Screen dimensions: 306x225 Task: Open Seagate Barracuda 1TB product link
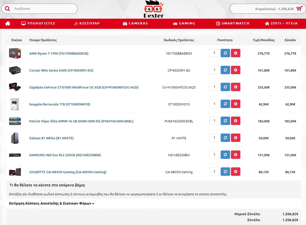point(60,104)
